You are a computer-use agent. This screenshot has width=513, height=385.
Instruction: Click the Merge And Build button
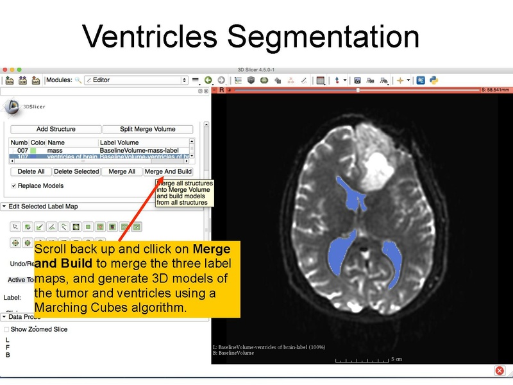pyautogui.click(x=170, y=172)
